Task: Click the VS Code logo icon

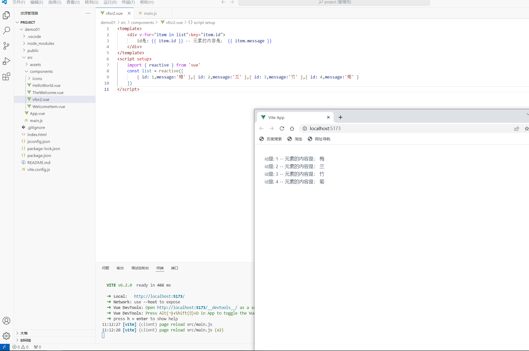Action: coord(4,2)
